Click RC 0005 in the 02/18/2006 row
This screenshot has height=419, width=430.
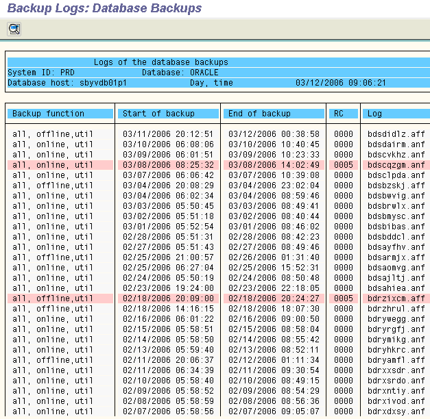click(x=344, y=299)
